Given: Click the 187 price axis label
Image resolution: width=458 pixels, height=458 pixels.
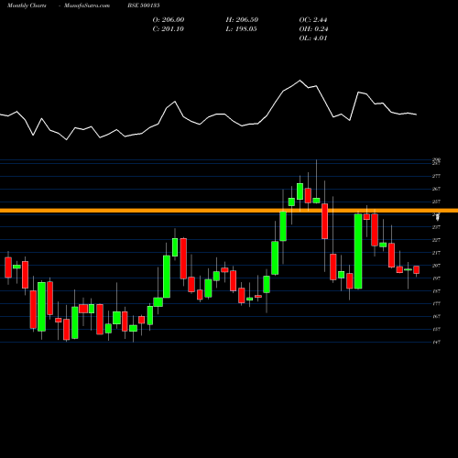Looking at the screenshot, I should click(436, 291).
